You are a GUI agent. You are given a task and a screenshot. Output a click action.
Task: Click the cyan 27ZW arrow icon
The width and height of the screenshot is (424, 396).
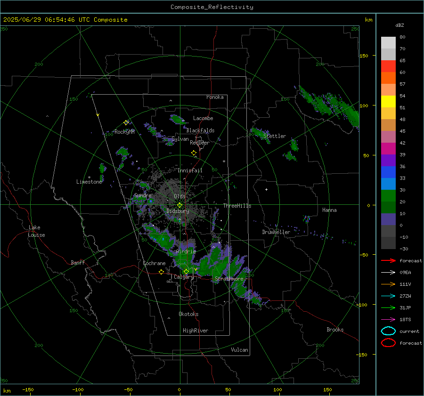(x=388, y=296)
